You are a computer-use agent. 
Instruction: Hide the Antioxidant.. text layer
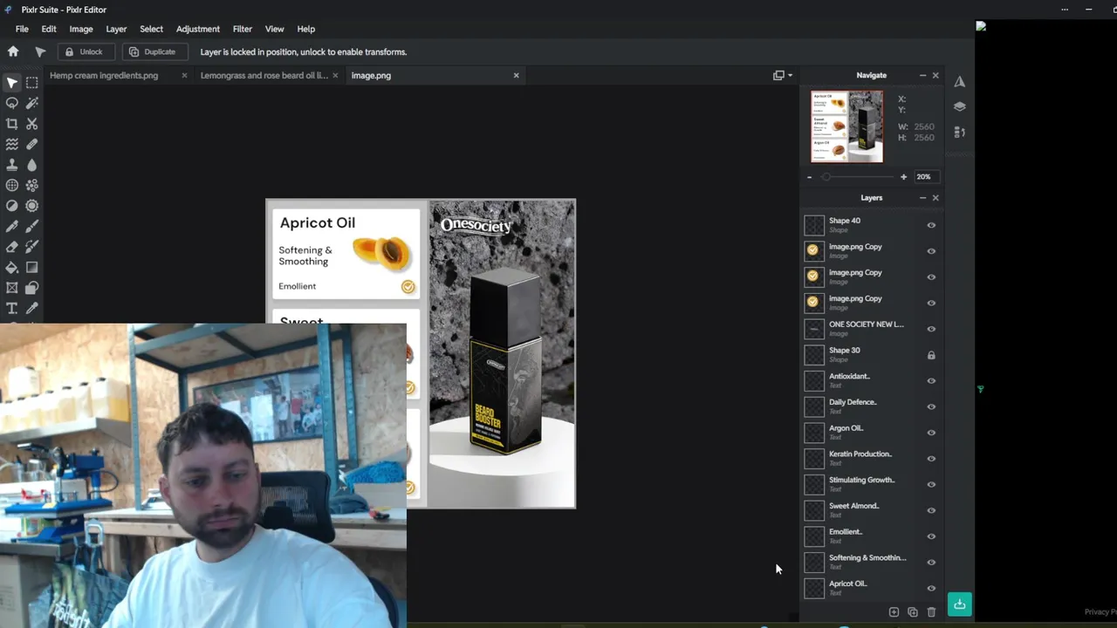point(931,380)
